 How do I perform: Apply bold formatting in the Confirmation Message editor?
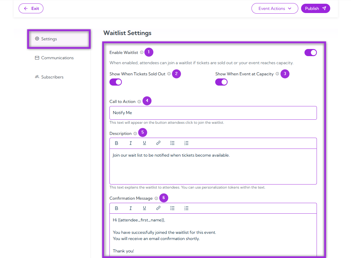click(x=117, y=208)
